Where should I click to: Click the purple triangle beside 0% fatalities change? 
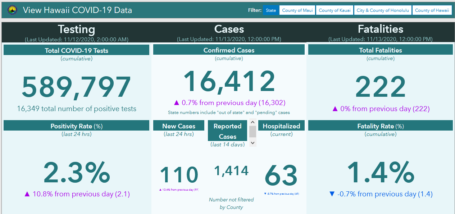(335, 109)
